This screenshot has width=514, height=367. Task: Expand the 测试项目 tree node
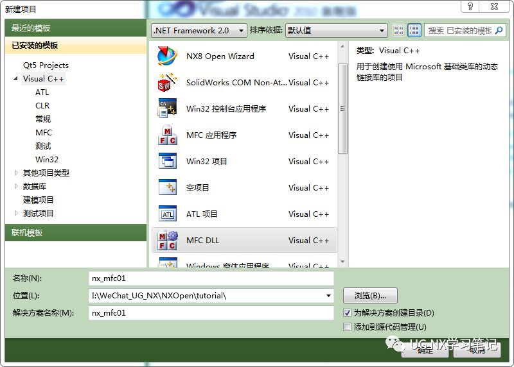click(x=15, y=213)
